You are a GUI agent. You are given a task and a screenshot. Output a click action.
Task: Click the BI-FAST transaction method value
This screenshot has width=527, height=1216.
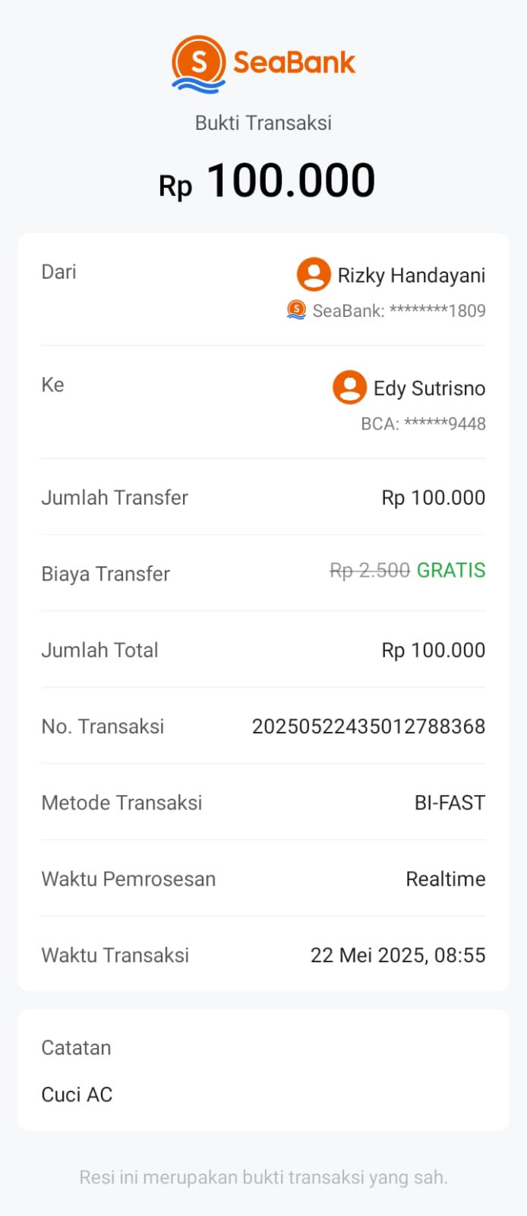(x=450, y=803)
